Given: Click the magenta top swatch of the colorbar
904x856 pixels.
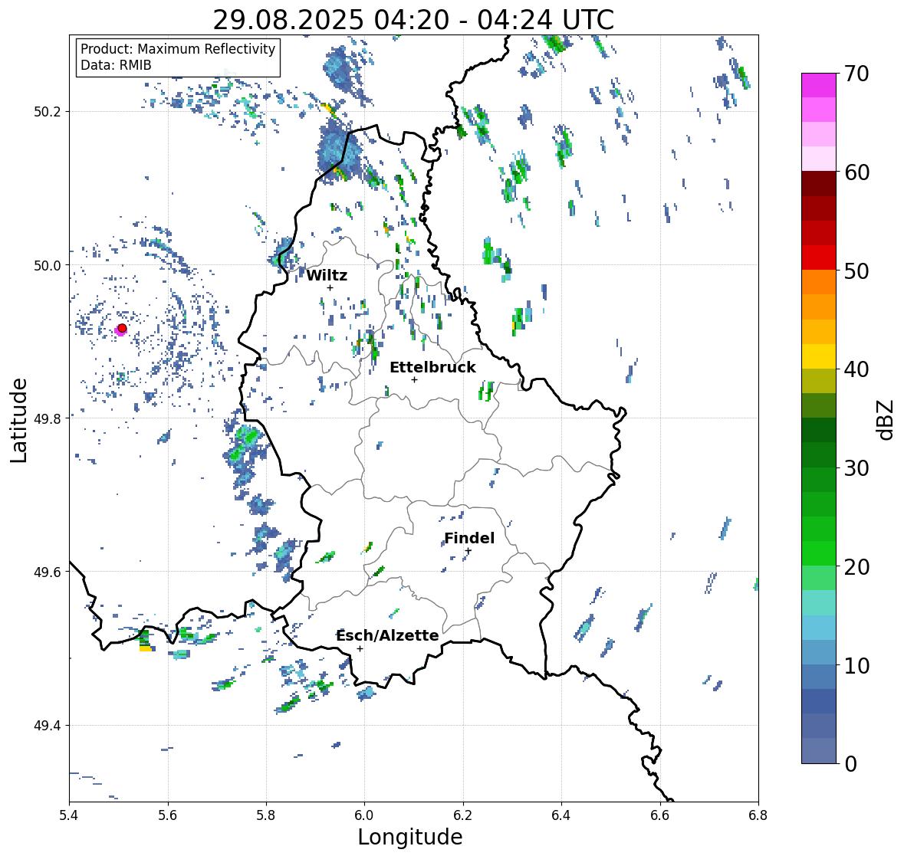Looking at the screenshot, I should click(819, 85).
